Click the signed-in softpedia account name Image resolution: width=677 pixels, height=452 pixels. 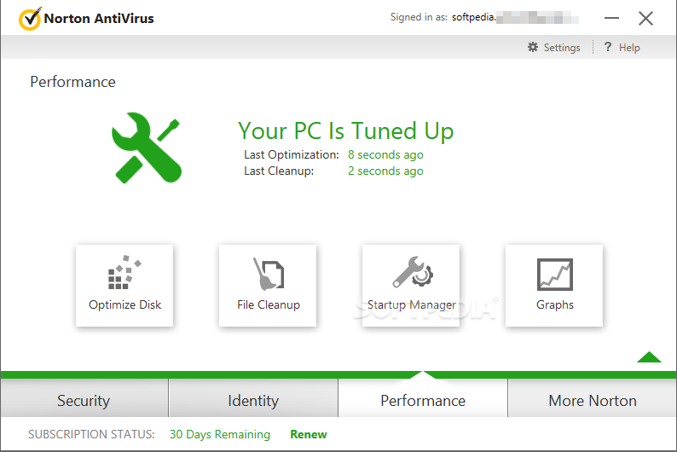coord(516,18)
